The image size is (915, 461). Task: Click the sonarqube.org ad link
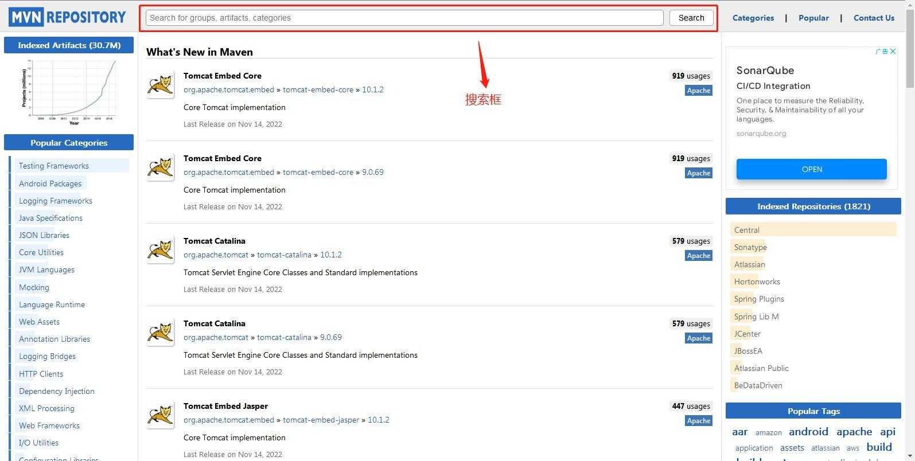761,134
